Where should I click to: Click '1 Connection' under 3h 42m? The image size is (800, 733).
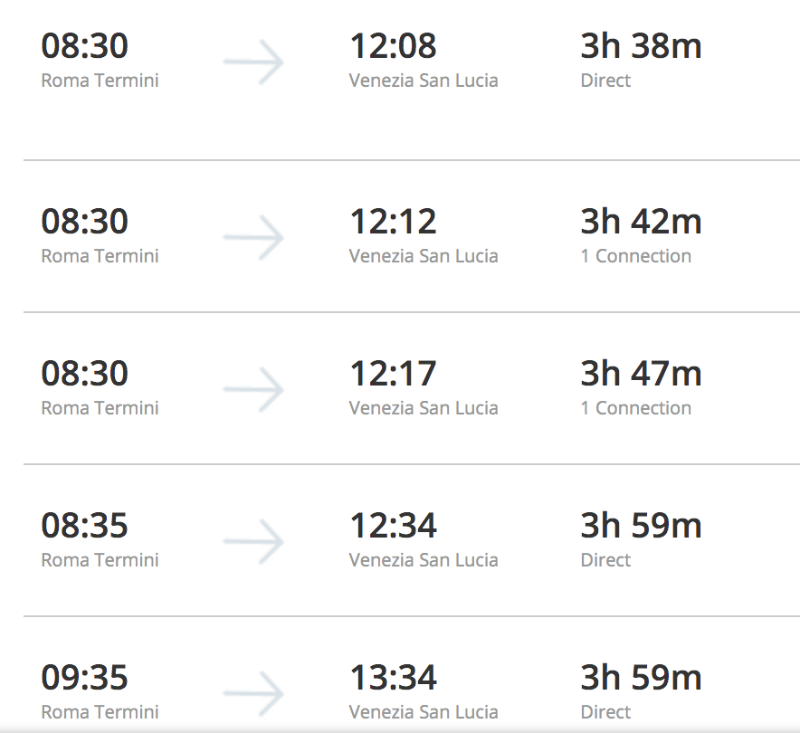635,256
